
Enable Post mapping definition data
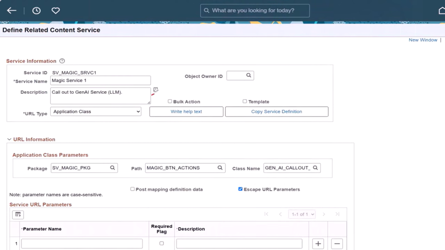pyautogui.click(x=132, y=189)
